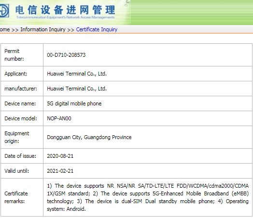Select the Applicant row's Huawei Terminal Co., Ltd. value

[x=77, y=74]
